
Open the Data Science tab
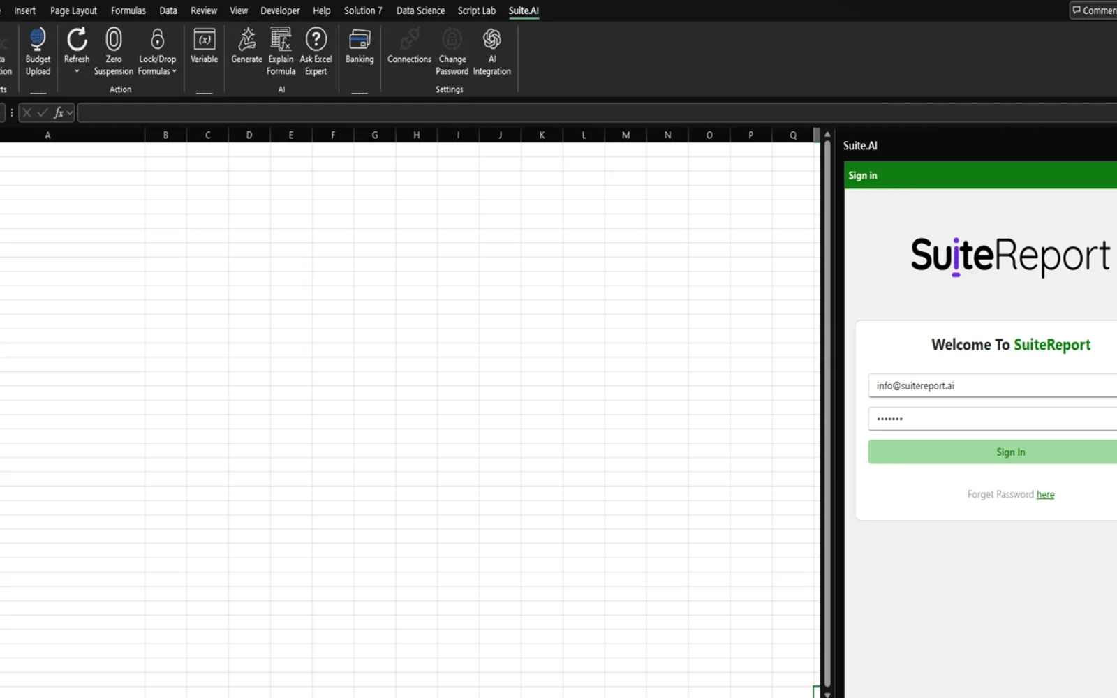tap(420, 10)
